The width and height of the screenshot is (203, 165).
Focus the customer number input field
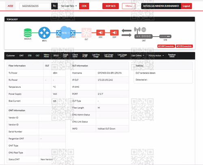35,6
